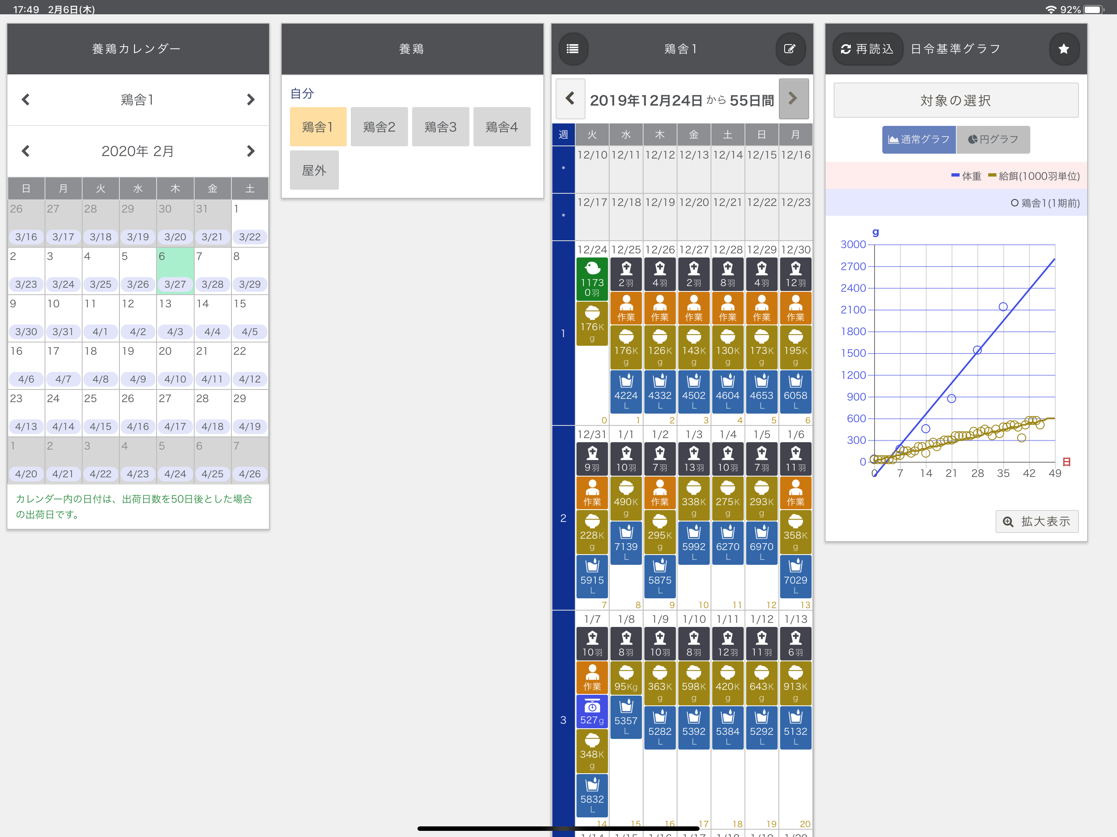Image resolution: width=1117 pixels, height=837 pixels.
Task: Click shipping date 3/16 badge
Action: point(26,237)
